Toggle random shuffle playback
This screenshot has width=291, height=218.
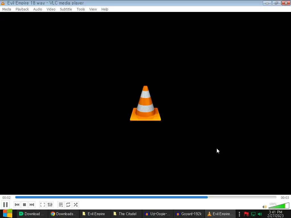[76, 205]
